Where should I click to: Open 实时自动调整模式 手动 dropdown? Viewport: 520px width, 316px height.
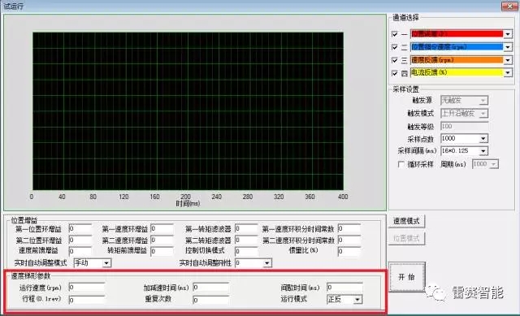point(106,263)
